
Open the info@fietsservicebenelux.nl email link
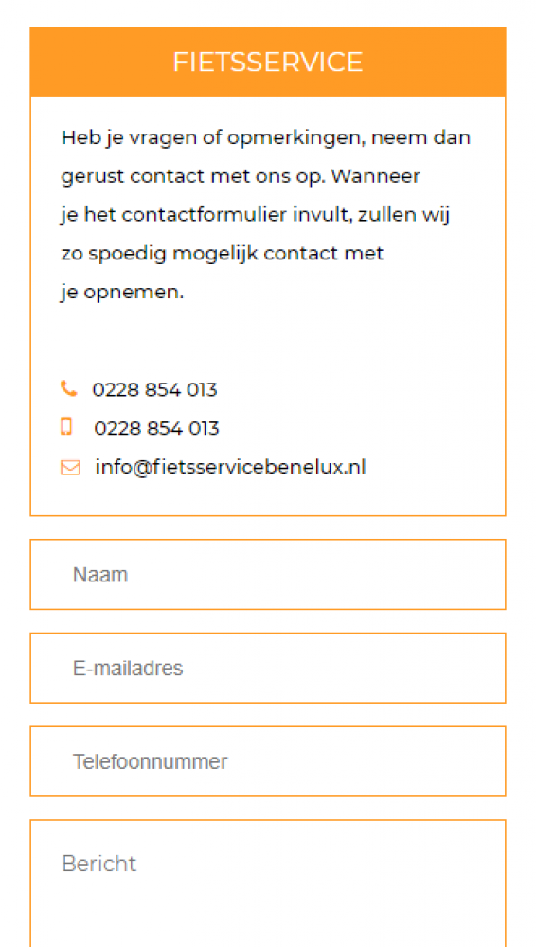click(231, 467)
